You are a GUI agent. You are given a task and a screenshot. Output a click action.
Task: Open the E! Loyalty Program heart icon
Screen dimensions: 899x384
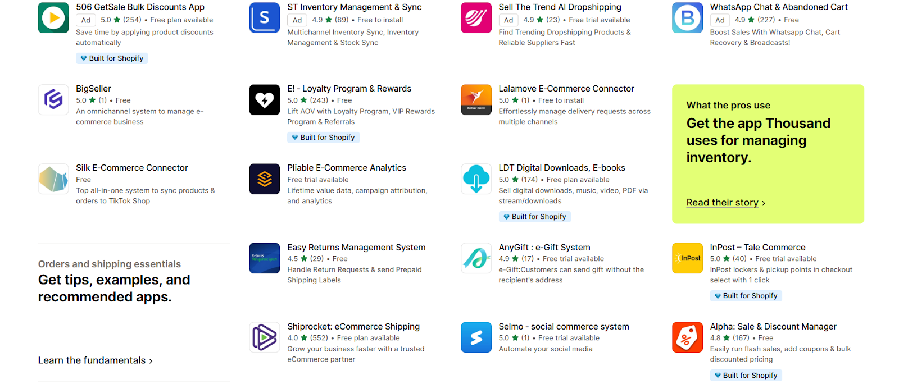(x=265, y=100)
